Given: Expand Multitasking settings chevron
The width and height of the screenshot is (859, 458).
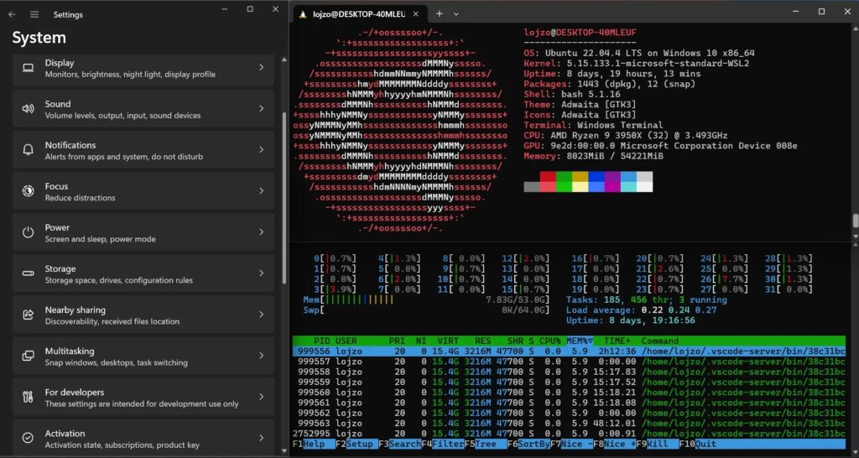Looking at the screenshot, I should (x=262, y=355).
